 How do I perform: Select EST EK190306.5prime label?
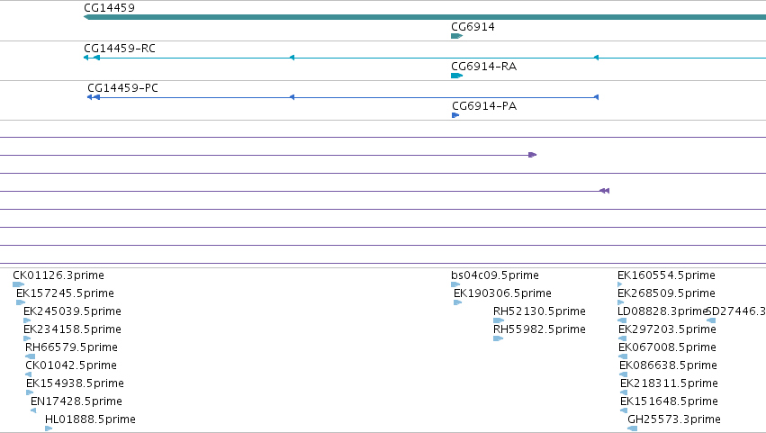[502, 293]
